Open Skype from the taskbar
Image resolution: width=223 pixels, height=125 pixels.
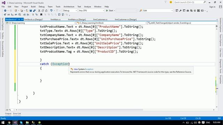click(x=21, y=123)
